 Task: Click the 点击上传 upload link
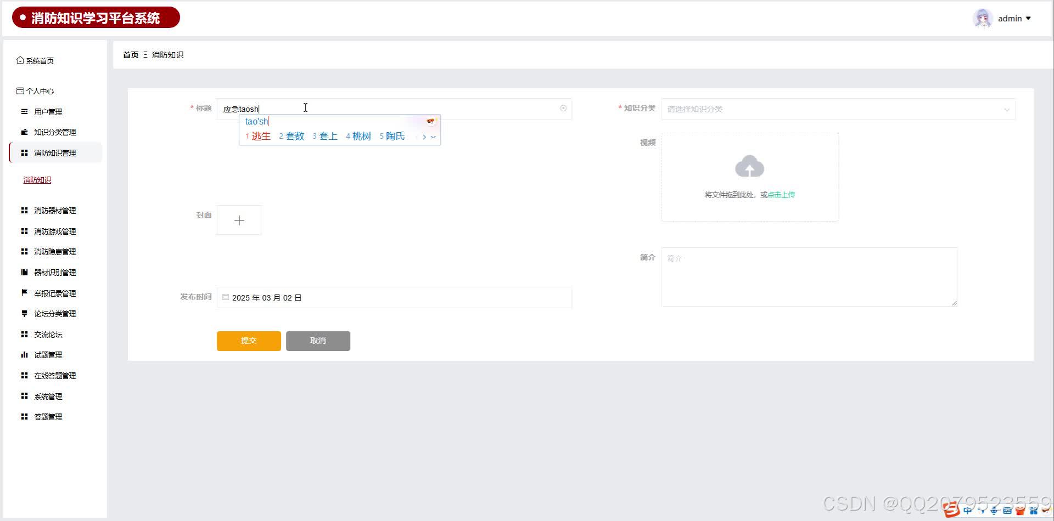click(x=781, y=195)
